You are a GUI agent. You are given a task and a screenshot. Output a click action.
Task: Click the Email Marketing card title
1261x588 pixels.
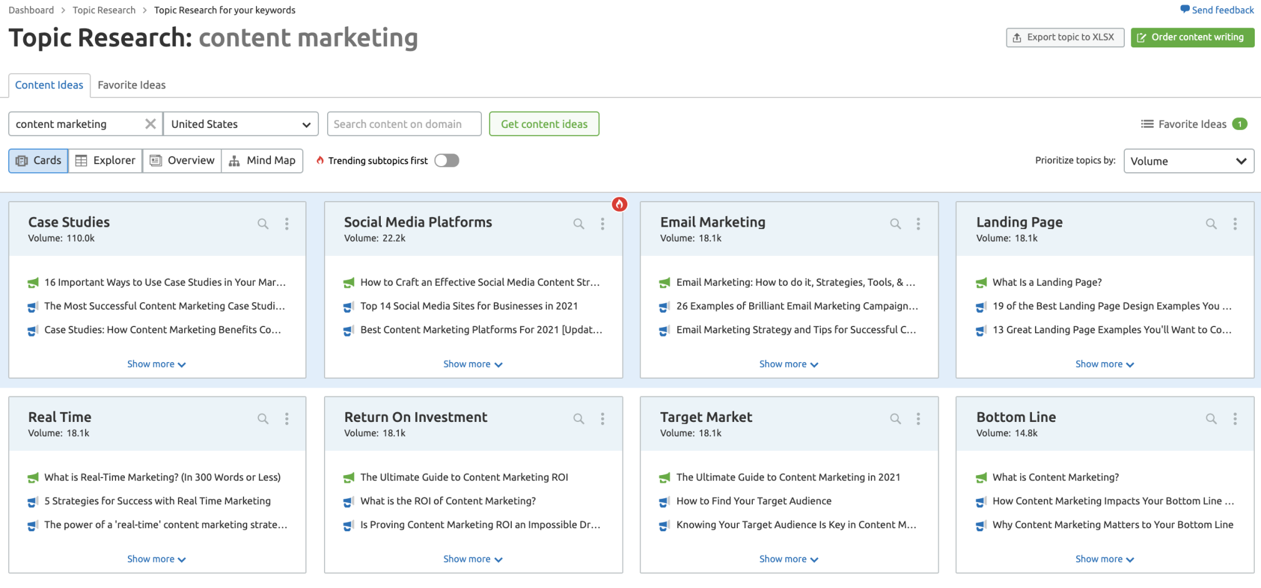[712, 222]
